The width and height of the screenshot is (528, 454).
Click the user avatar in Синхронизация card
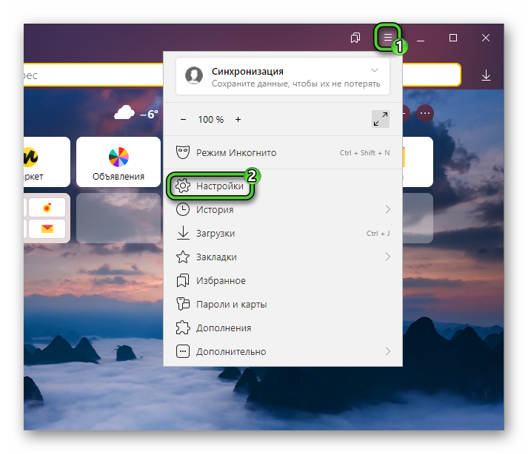tap(194, 75)
